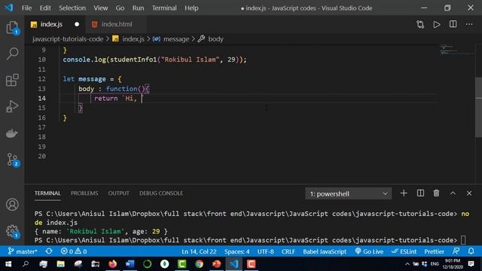The height and width of the screenshot is (271, 482).
Task: Open the Run and Debug view
Action: tap(12, 107)
